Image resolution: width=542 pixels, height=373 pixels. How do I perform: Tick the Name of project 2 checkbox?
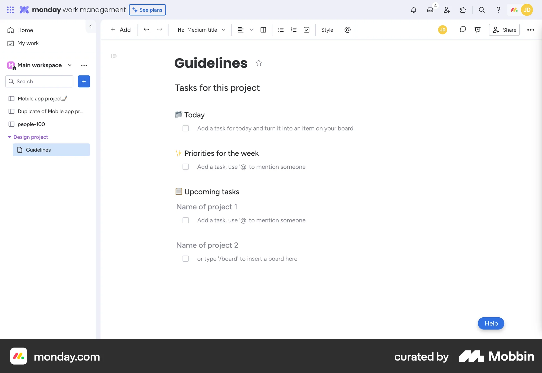(x=185, y=259)
